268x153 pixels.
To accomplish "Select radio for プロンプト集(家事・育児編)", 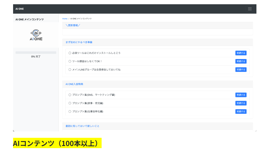I will tap(70, 103).
